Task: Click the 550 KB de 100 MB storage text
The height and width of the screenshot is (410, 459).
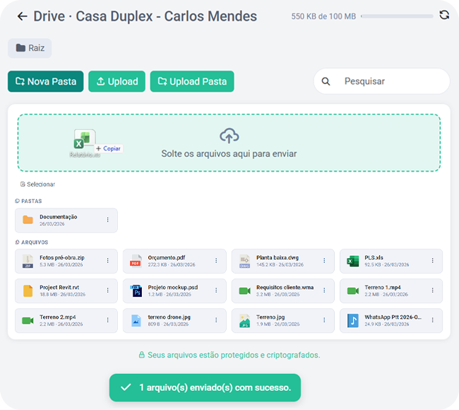Action: click(323, 16)
